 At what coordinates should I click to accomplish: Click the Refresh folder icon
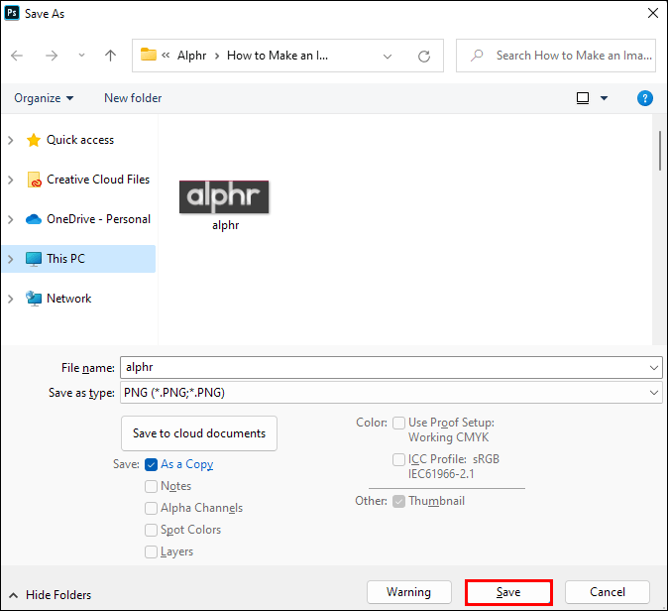click(424, 56)
